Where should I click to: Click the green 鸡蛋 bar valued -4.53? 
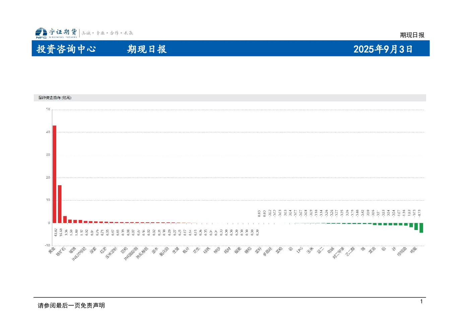[421, 228]
